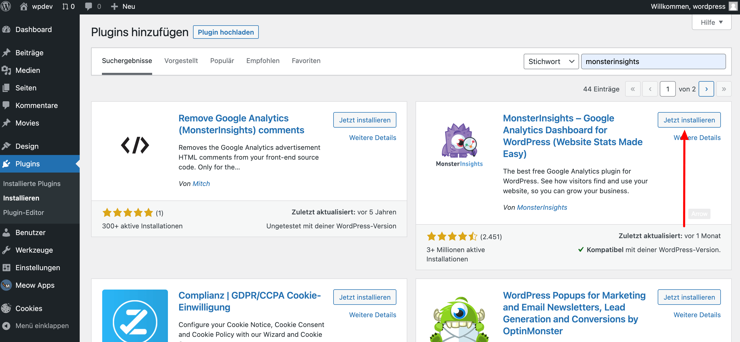Click the Plugin hochladen button

226,32
